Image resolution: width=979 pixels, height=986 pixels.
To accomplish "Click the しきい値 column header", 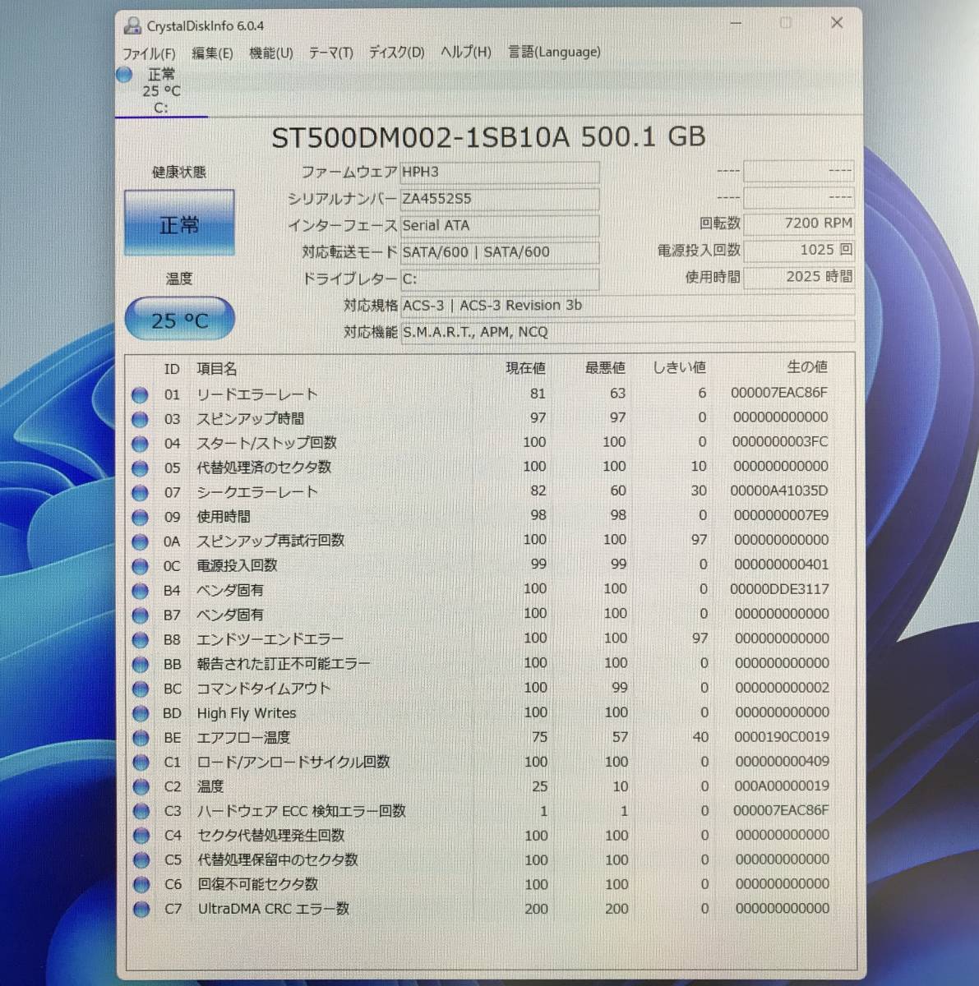I will 679,367.
